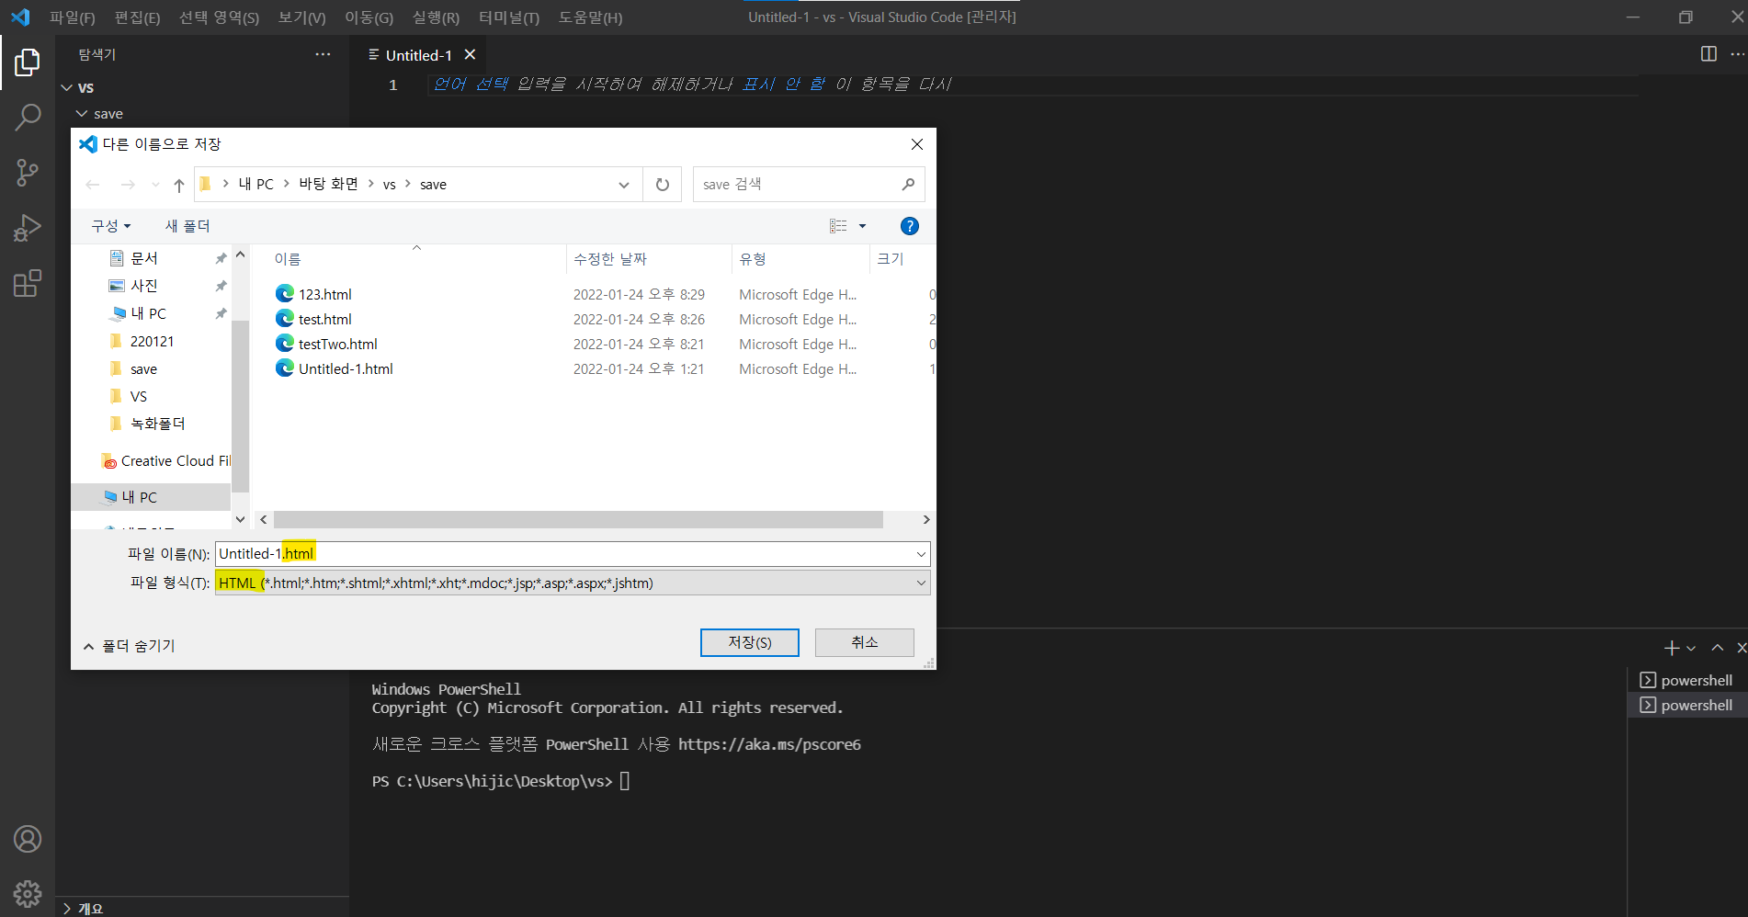
Task: Open the 보기(V) menu
Action: pos(301,17)
